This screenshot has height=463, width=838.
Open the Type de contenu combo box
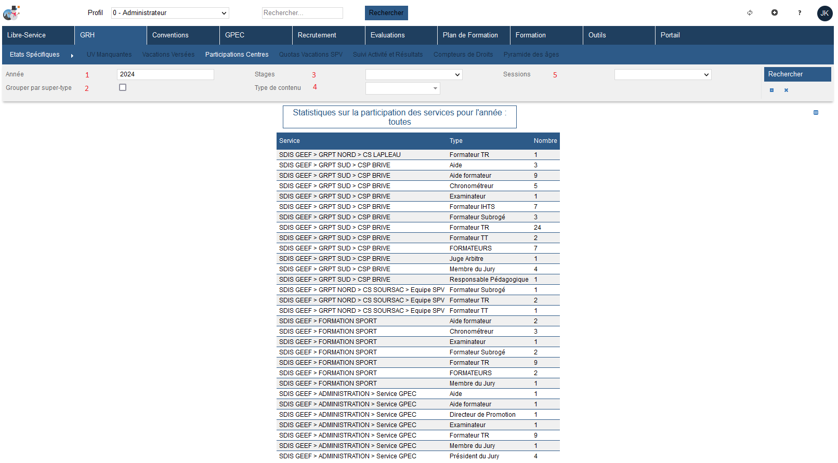pos(402,88)
